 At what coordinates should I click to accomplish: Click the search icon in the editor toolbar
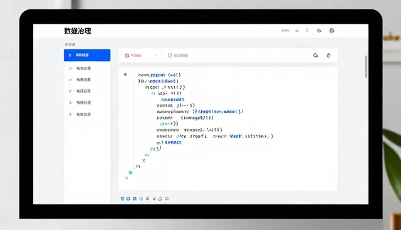316,56
